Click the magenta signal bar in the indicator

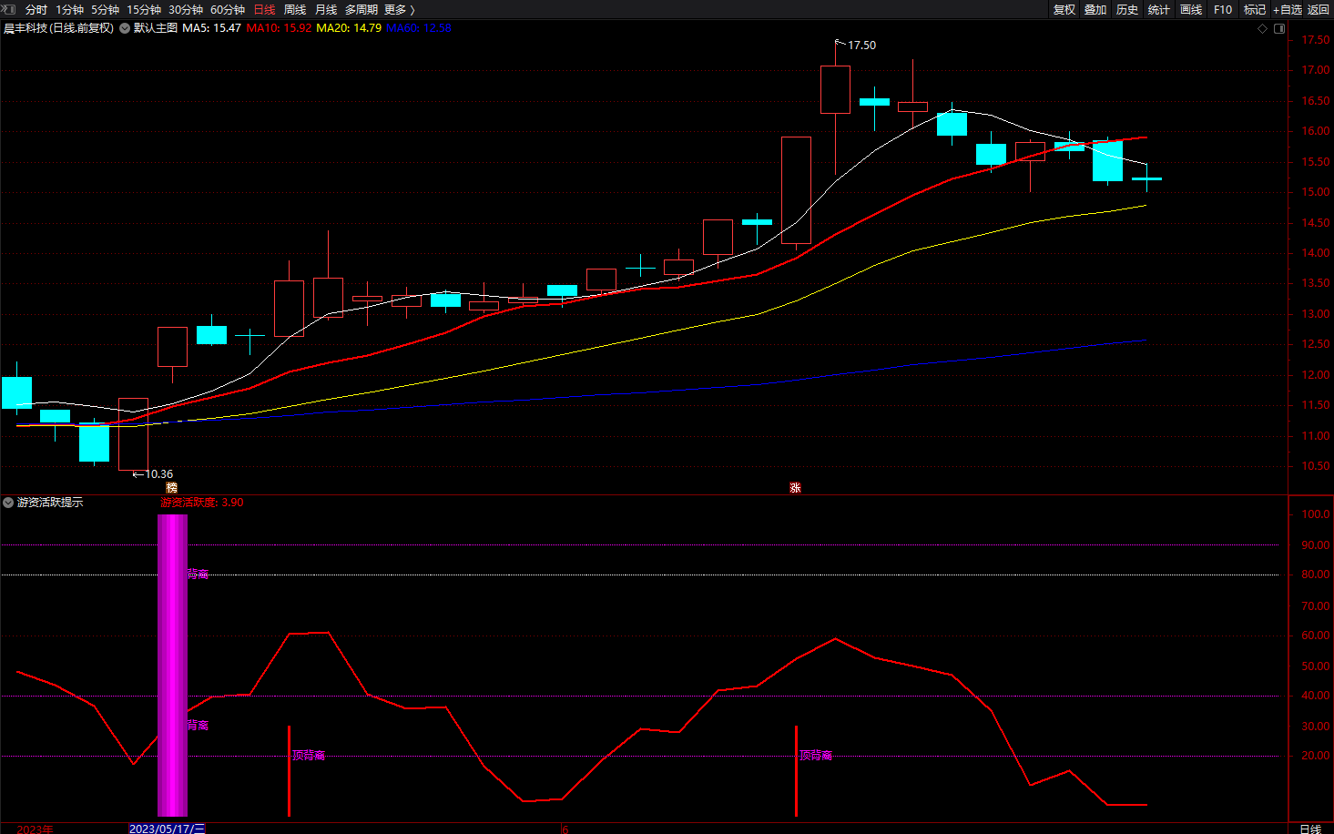click(172, 665)
